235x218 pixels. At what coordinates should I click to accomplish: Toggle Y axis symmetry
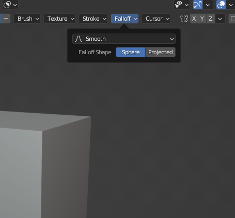pos(202,19)
